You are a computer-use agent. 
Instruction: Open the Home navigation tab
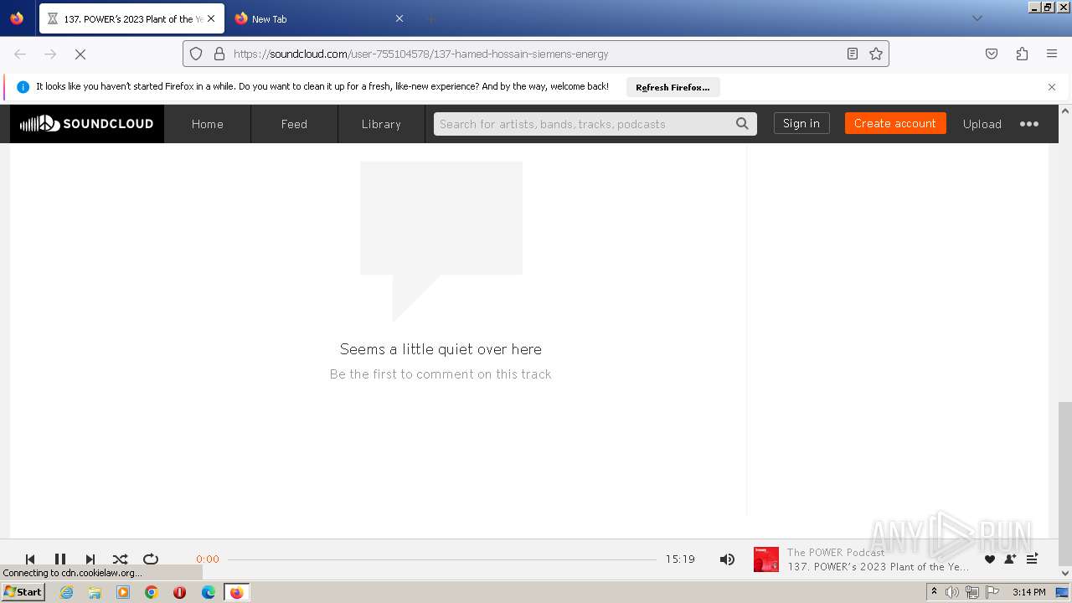208,124
